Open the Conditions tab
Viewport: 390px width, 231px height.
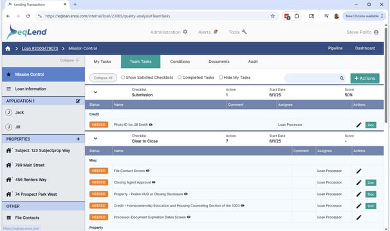[180, 62]
